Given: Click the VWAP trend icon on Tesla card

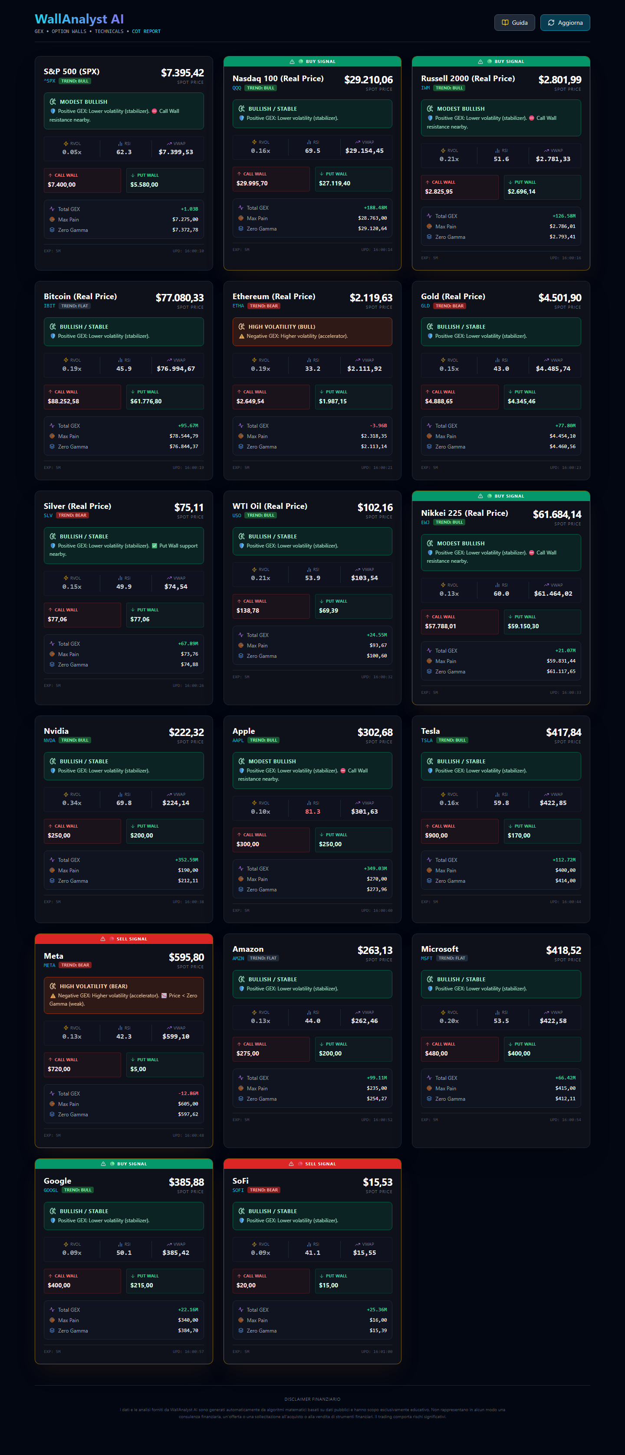Looking at the screenshot, I should tap(546, 794).
